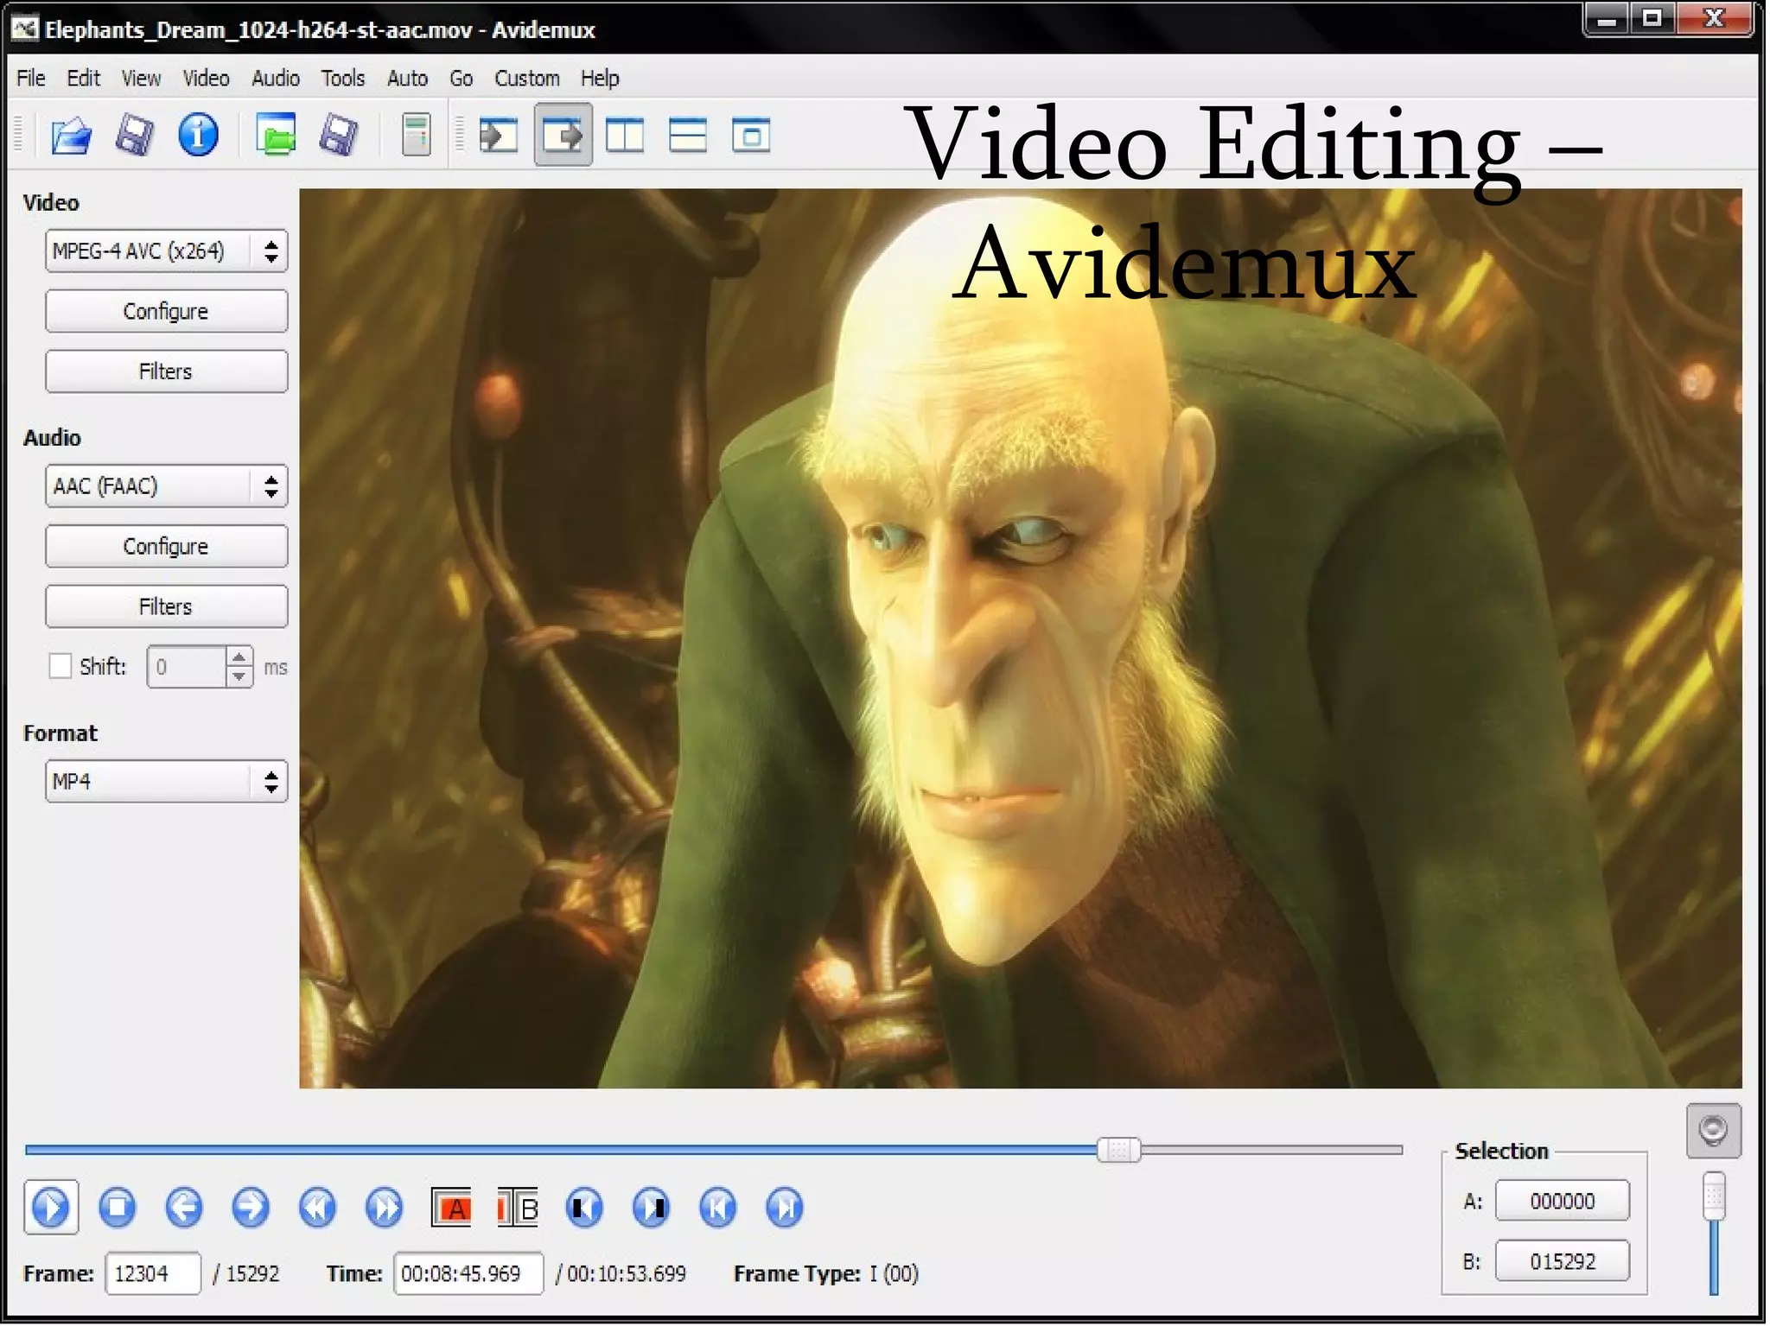Click the Save Project floppy icon
The image size is (1770, 1326).
339,136
